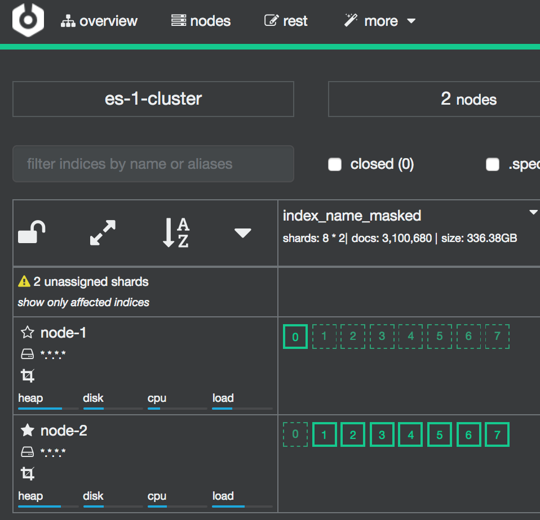Select primary shard 7 on node-2
Image resolution: width=540 pixels, height=520 pixels.
(x=497, y=434)
